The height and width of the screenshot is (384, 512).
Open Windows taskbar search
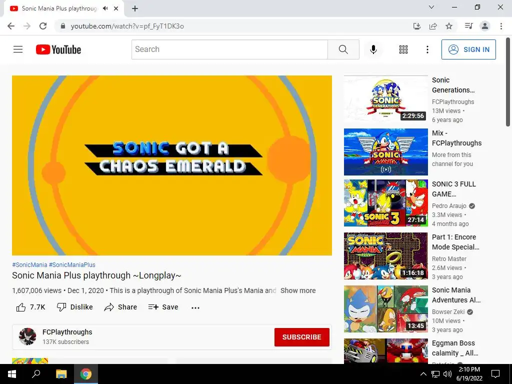[35, 374]
